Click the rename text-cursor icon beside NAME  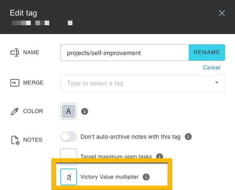[15, 53]
